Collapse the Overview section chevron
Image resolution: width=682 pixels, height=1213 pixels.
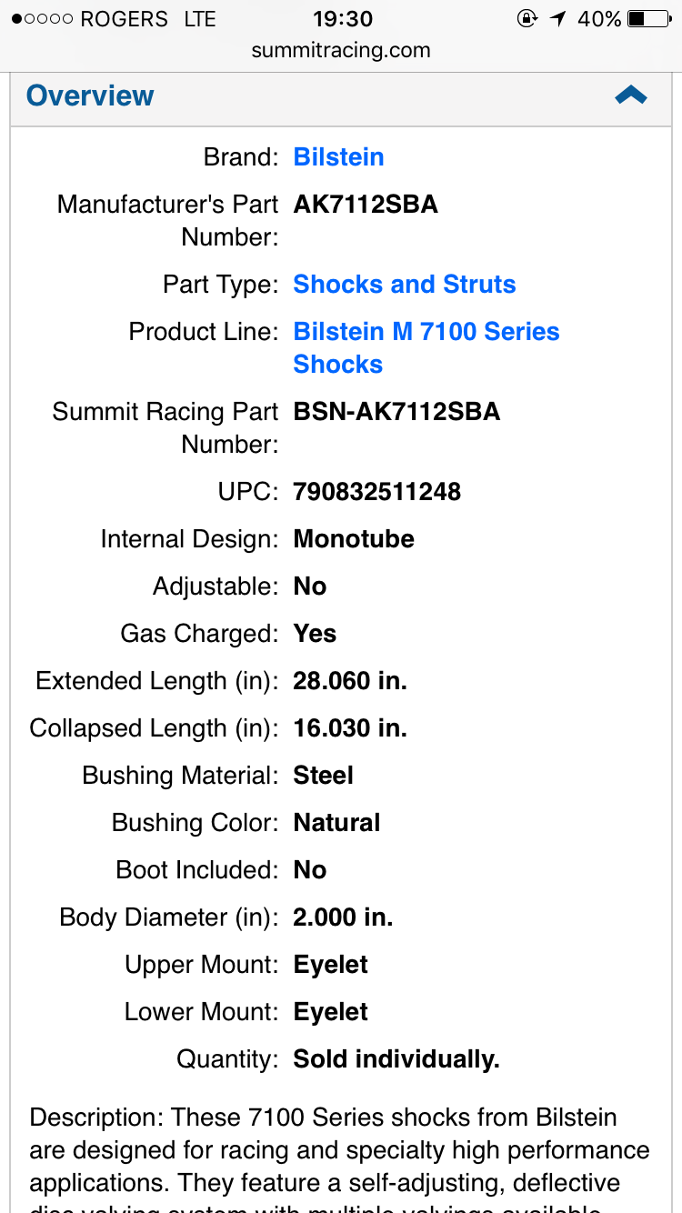[x=630, y=95]
